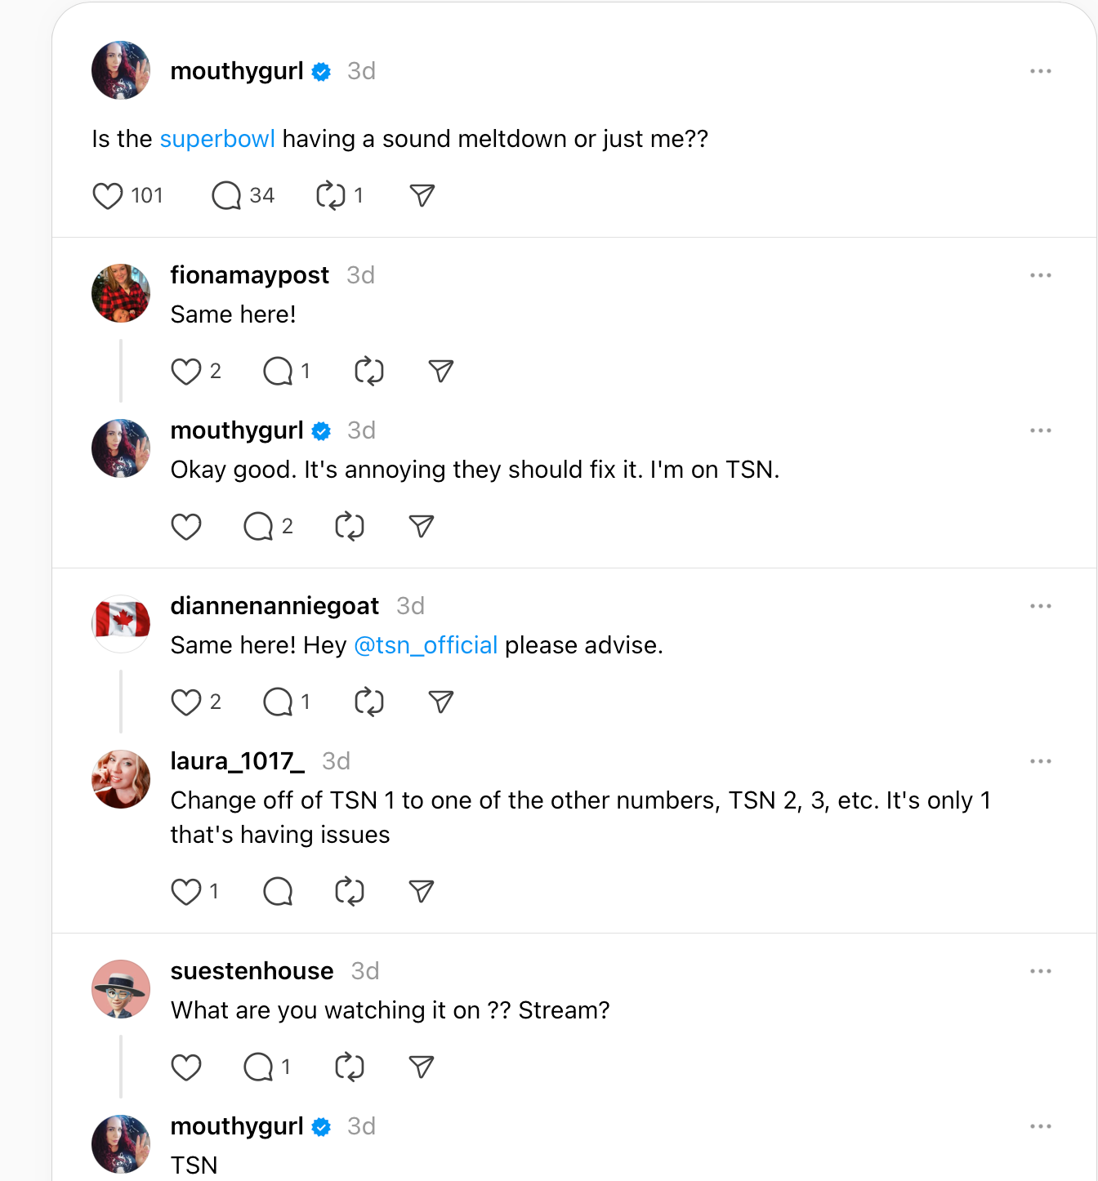The width and height of the screenshot is (1098, 1181).
Task: Repost the "I'm on TSN" reply
Action: (x=350, y=527)
